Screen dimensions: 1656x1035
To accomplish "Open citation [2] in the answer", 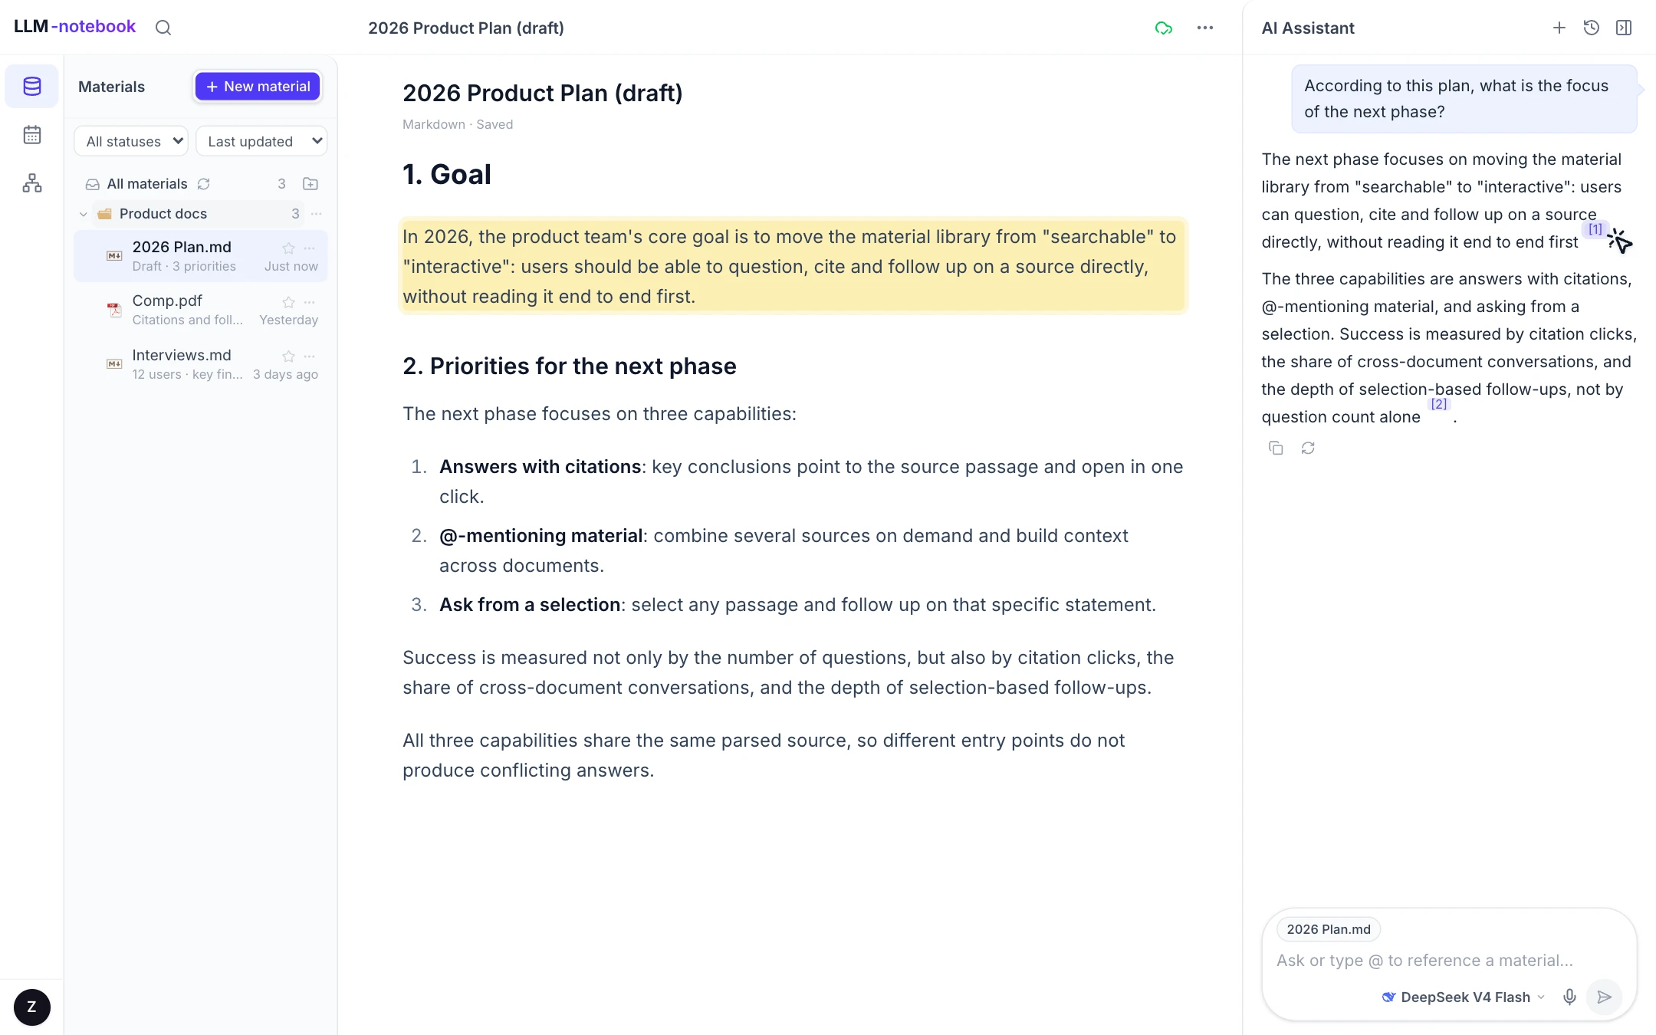I will point(1439,404).
